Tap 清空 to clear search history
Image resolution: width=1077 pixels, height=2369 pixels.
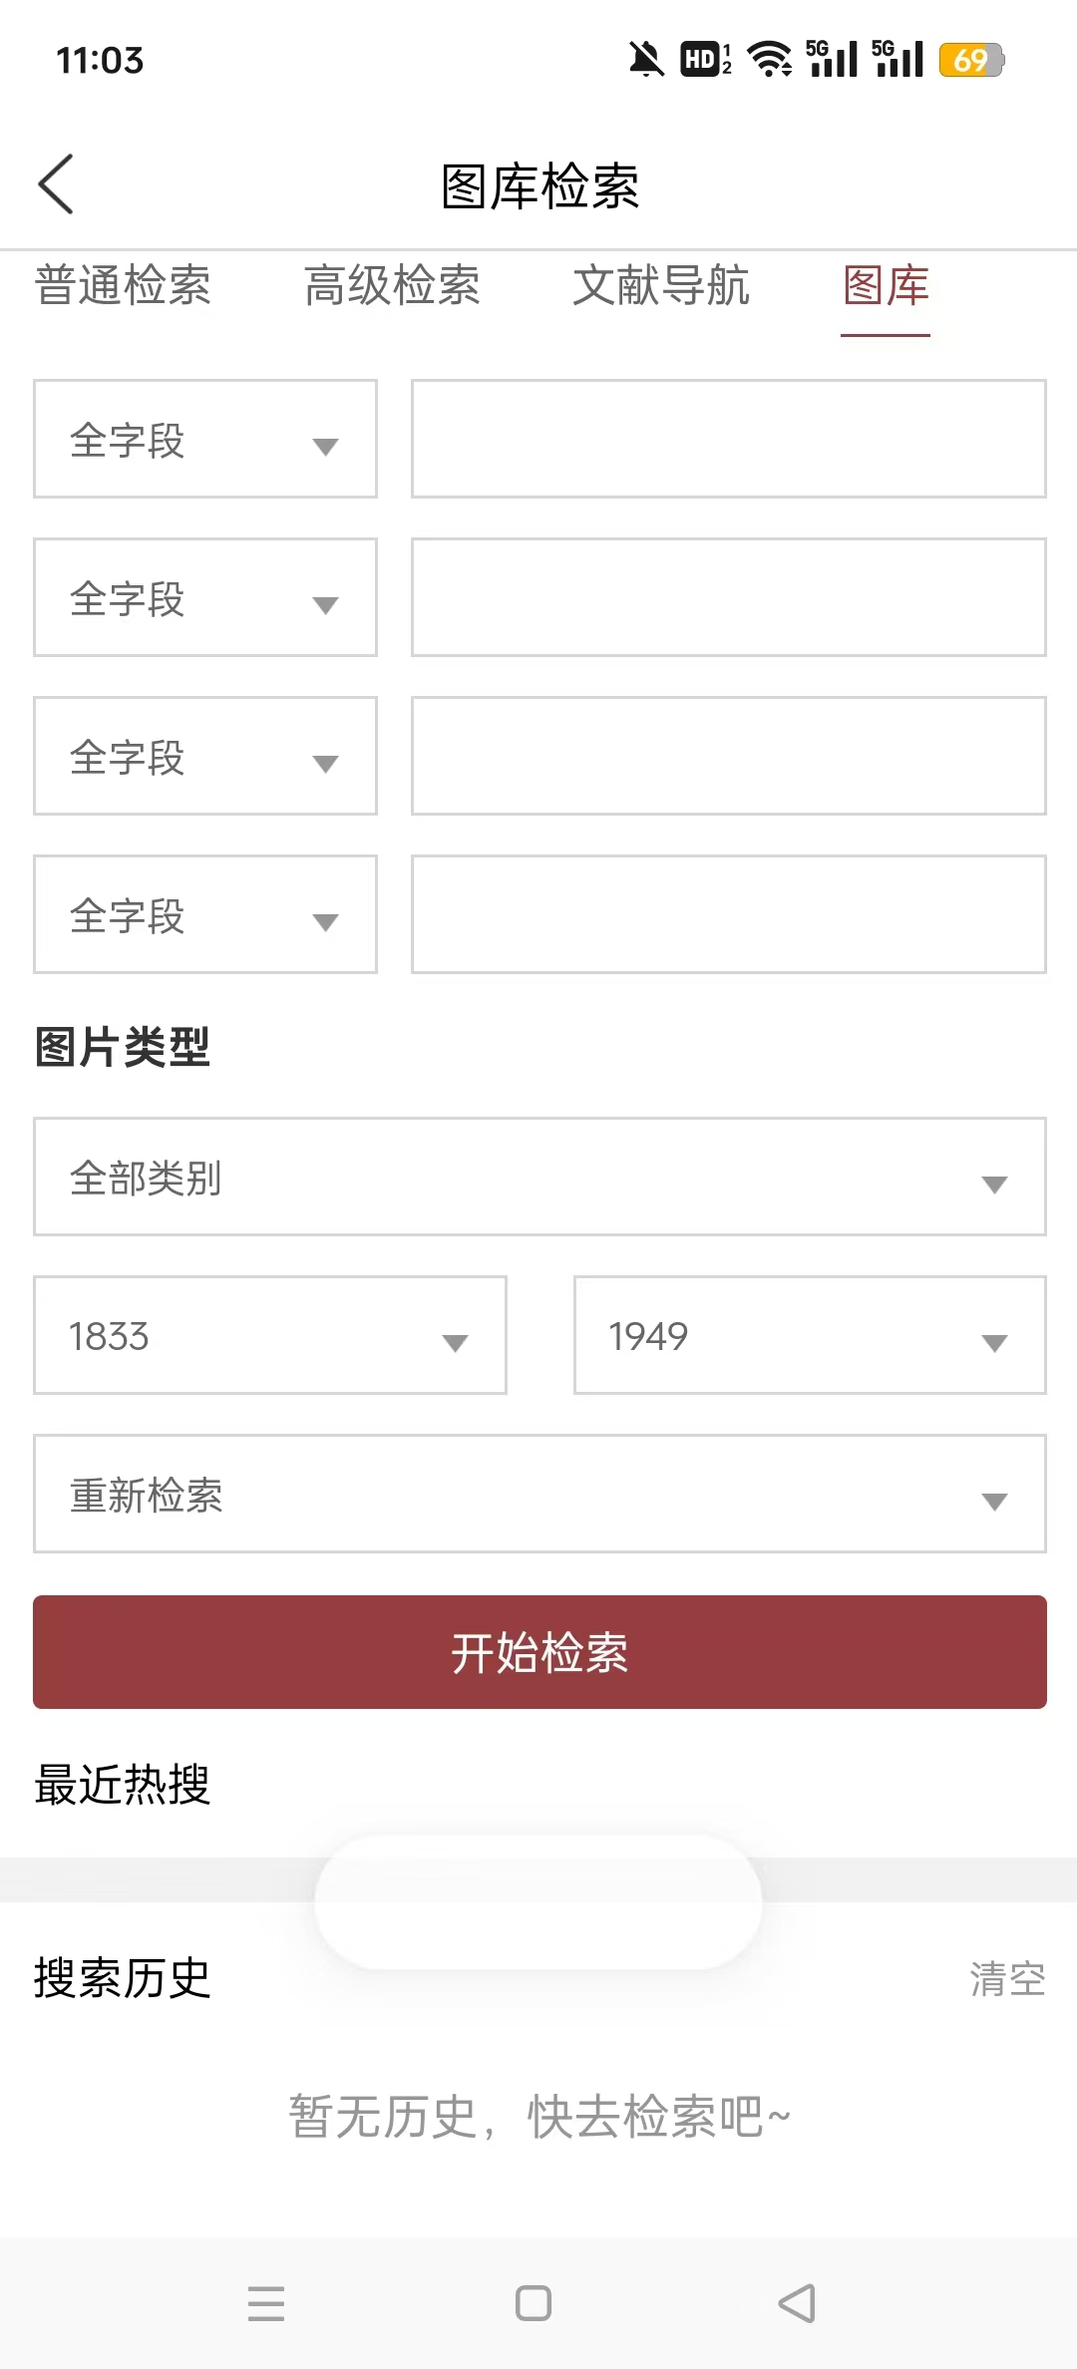pyautogui.click(x=1007, y=1979)
